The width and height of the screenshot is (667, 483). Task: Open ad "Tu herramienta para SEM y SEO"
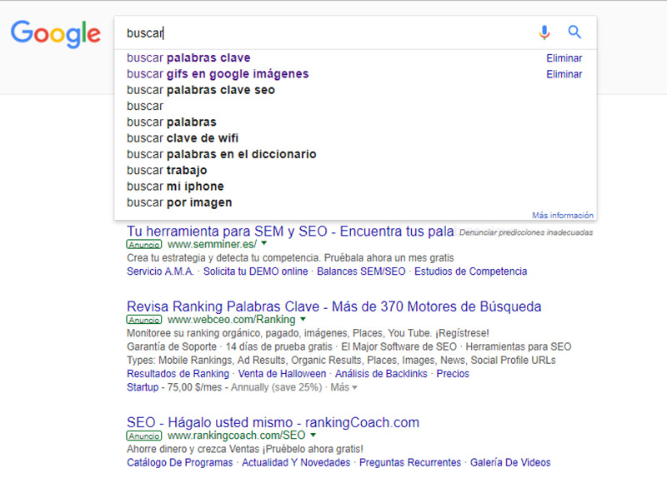290,232
